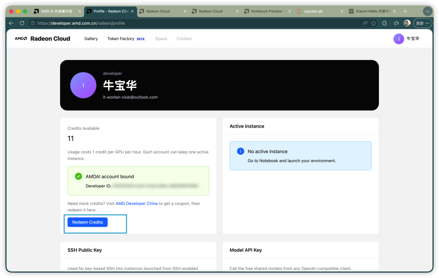This screenshot has height=278, width=439.
Task: Close the Notebook Preview tab
Action: 289,11
